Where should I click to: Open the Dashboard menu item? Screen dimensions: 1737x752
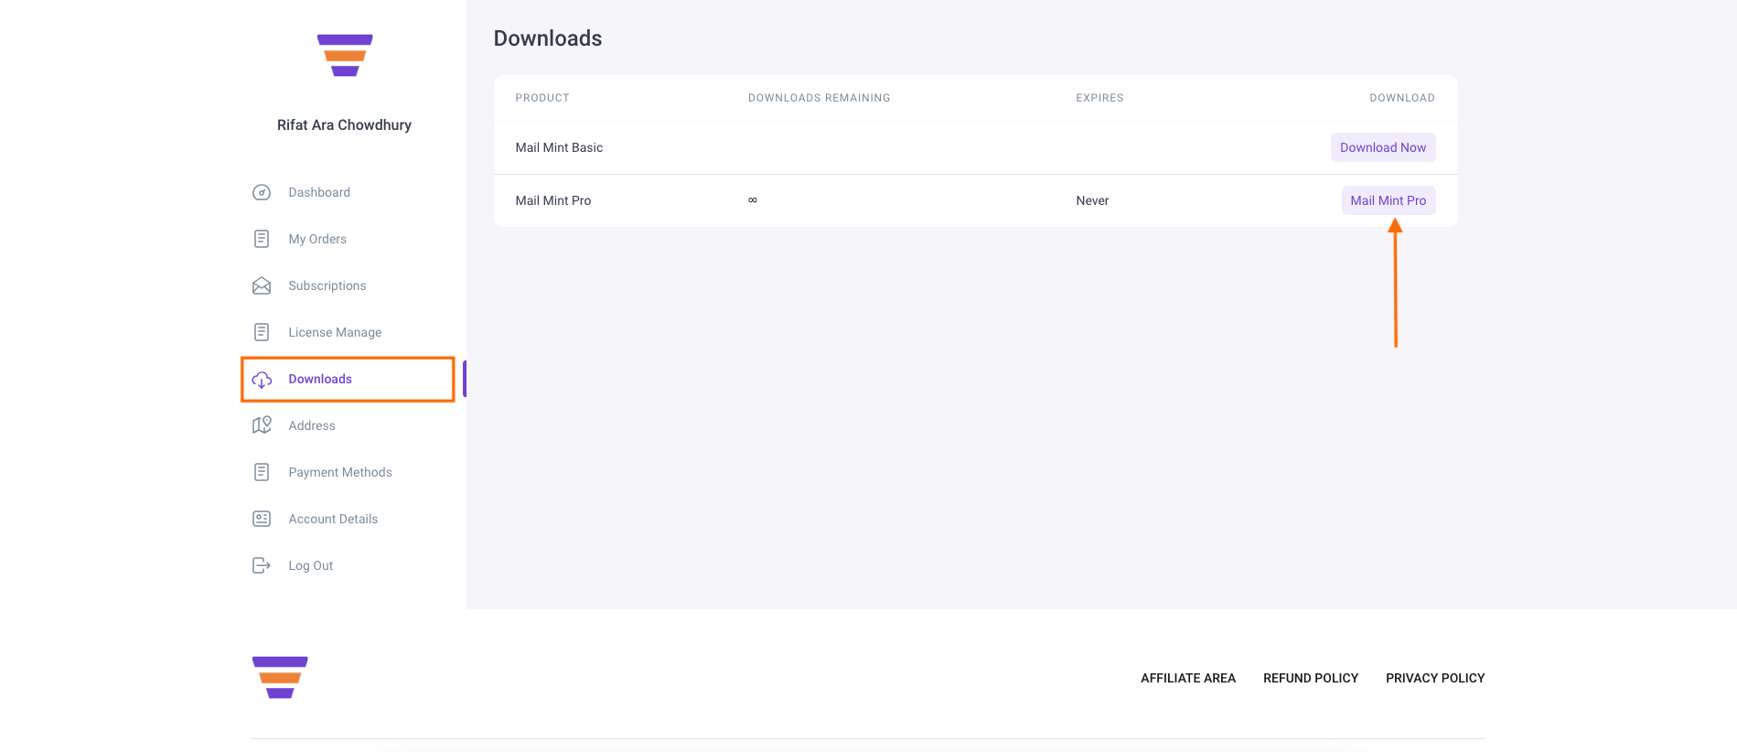(319, 192)
